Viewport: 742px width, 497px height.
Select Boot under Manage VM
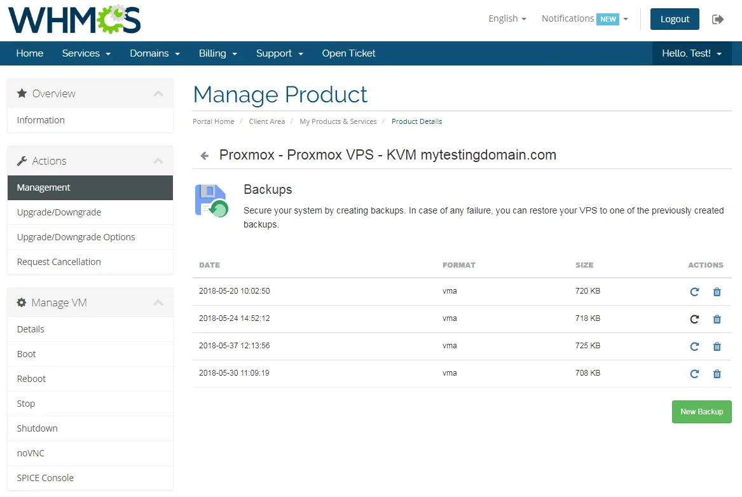(90, 354)
